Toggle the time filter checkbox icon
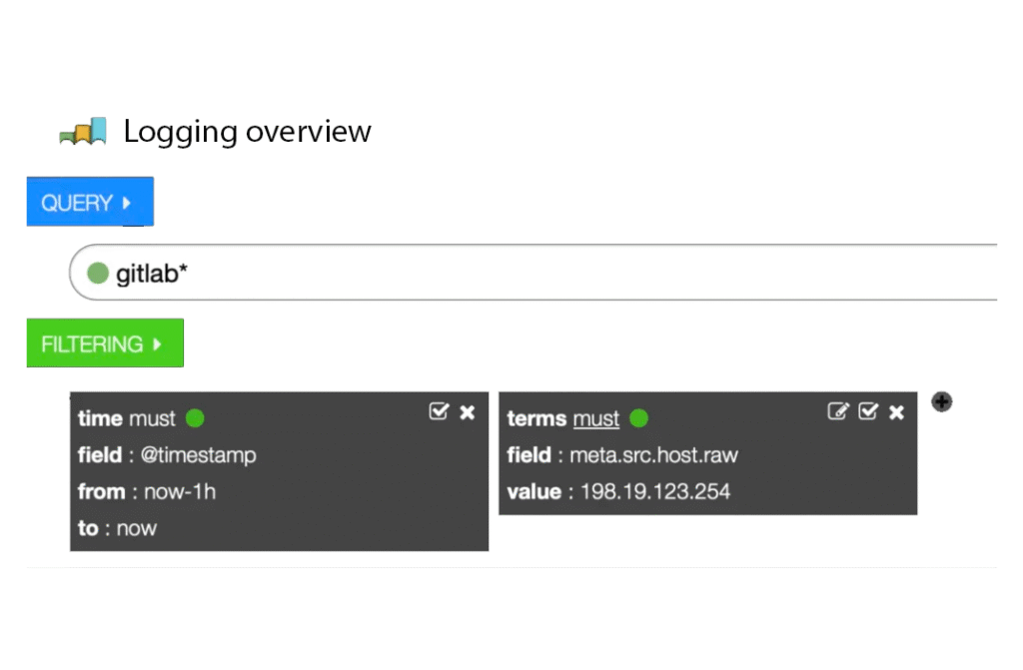The width and height of the screenshot is (1023, 670). tap(439, 411)
